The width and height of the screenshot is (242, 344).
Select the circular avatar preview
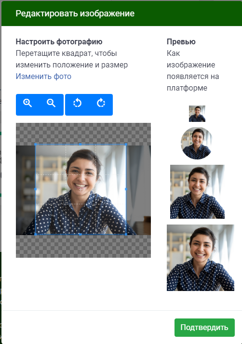(x=197, y=143)
